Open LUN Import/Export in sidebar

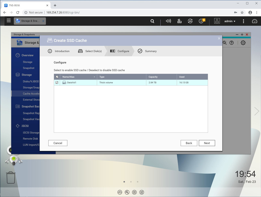coord(31,145)
